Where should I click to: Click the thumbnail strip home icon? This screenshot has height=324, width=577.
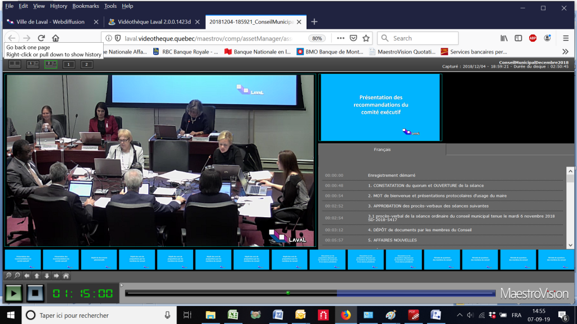click(66, 276)
